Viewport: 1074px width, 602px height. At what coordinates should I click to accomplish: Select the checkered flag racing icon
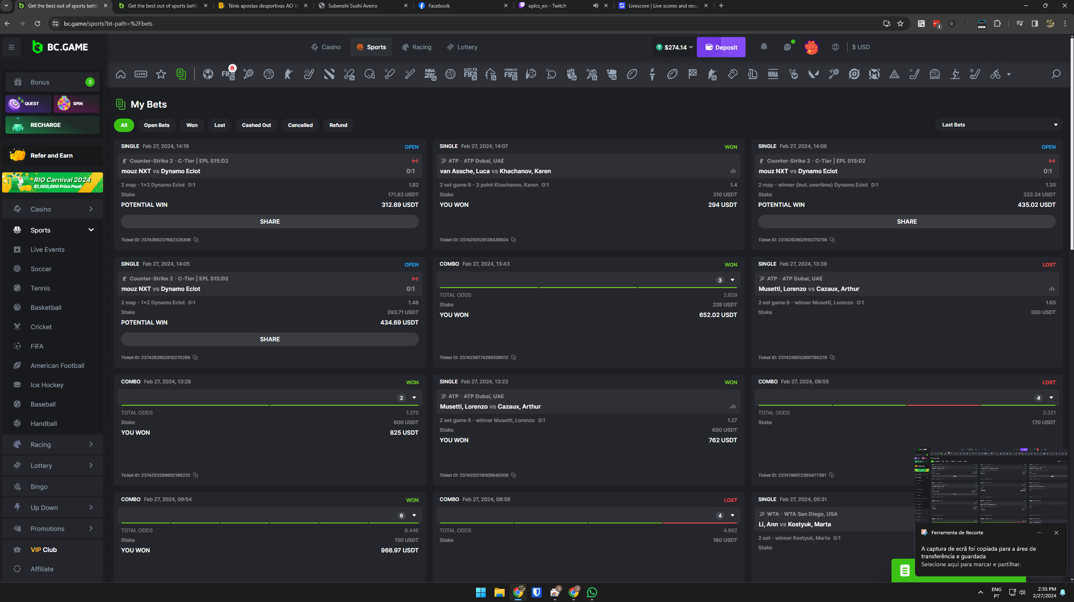693,74
